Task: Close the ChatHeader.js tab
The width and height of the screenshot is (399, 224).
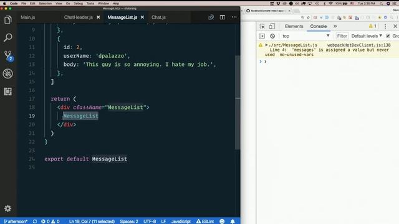Action: (99, 17)
